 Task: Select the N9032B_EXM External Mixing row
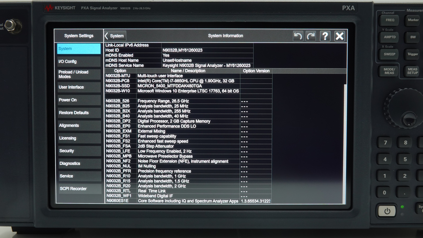[188, 131]
